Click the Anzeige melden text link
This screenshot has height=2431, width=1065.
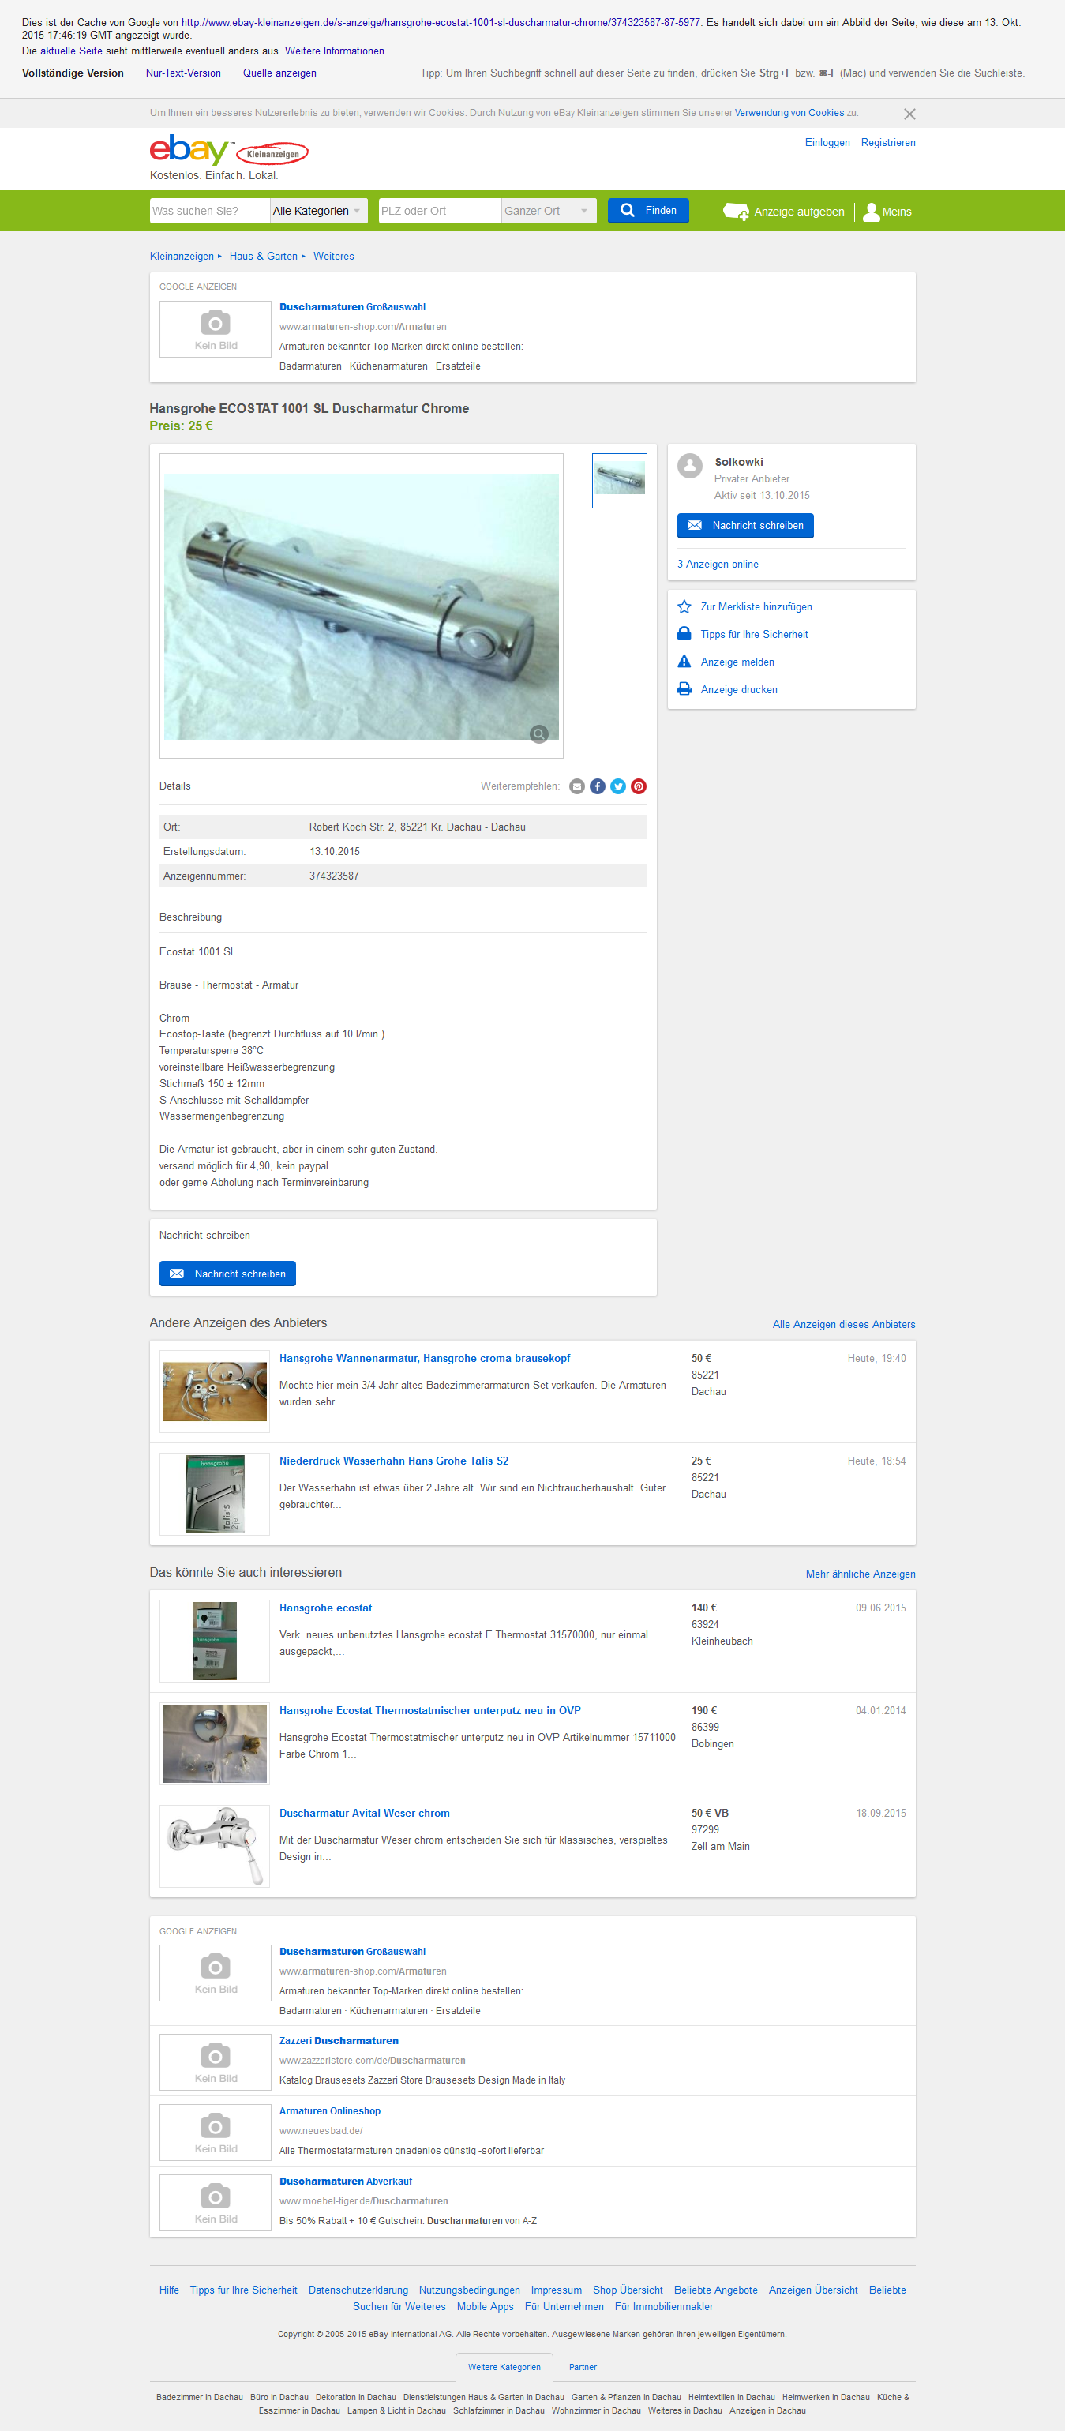737,662
